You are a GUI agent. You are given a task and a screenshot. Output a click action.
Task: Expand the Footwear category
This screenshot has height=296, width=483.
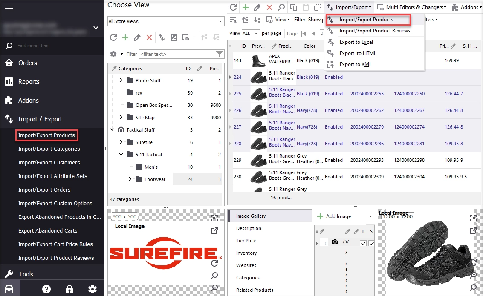130,179
